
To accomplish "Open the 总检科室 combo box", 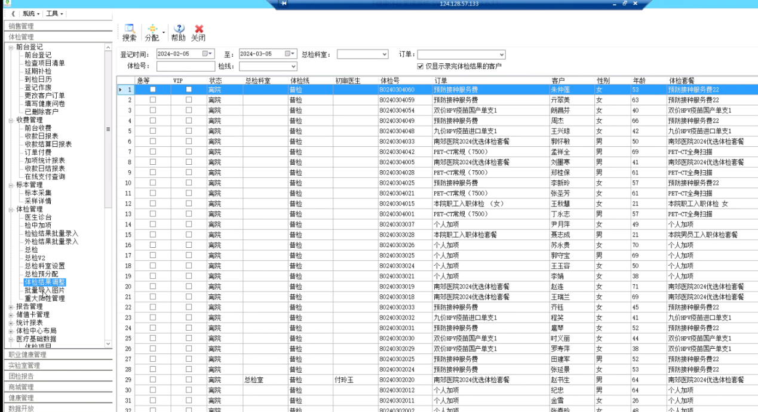I will point(362,54).
